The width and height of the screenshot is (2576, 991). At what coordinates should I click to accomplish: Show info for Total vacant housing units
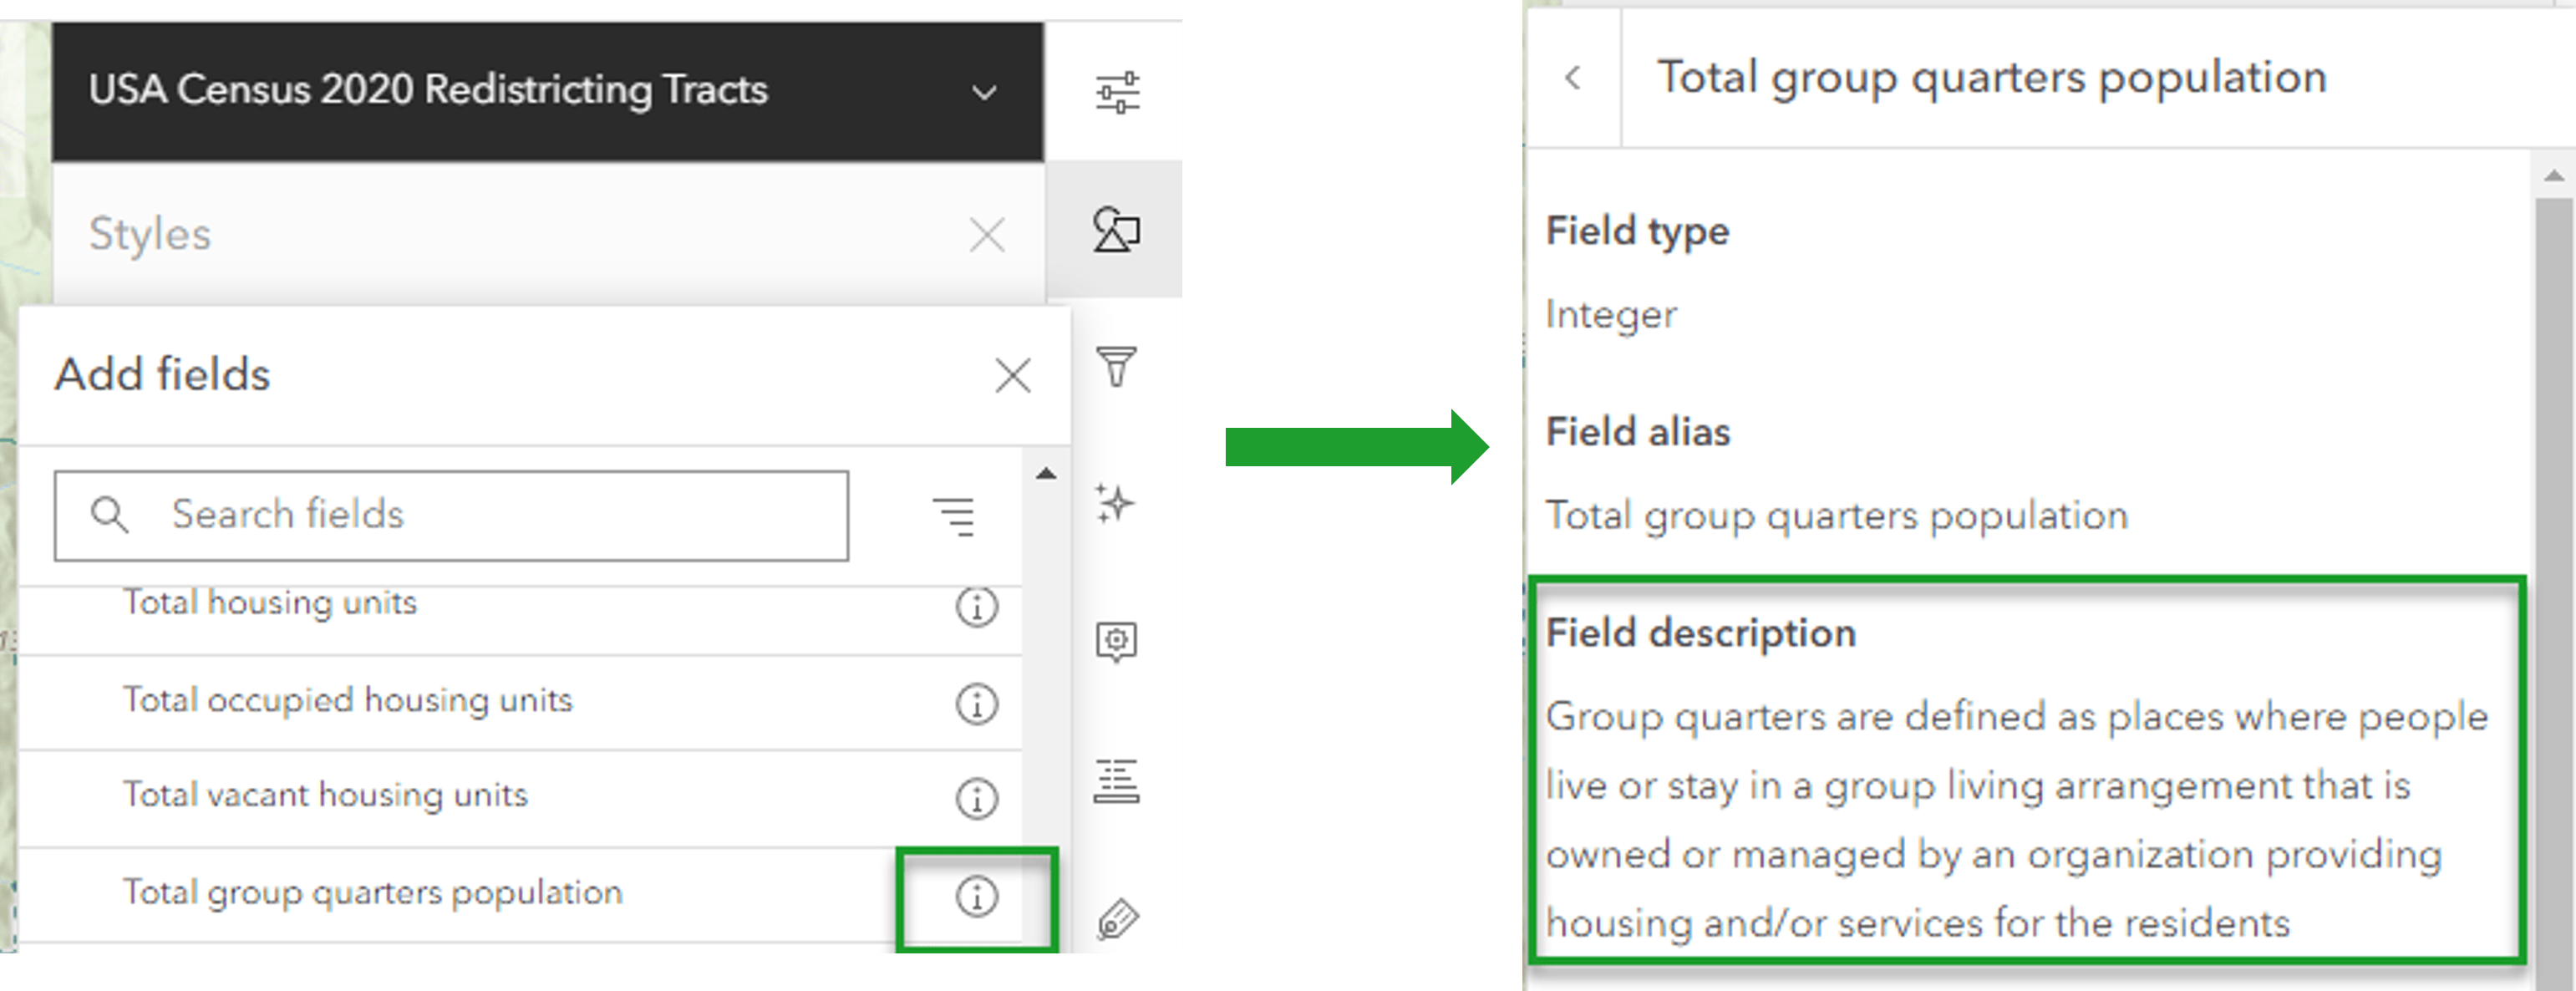pyautogui.click(x=976, y=798)
